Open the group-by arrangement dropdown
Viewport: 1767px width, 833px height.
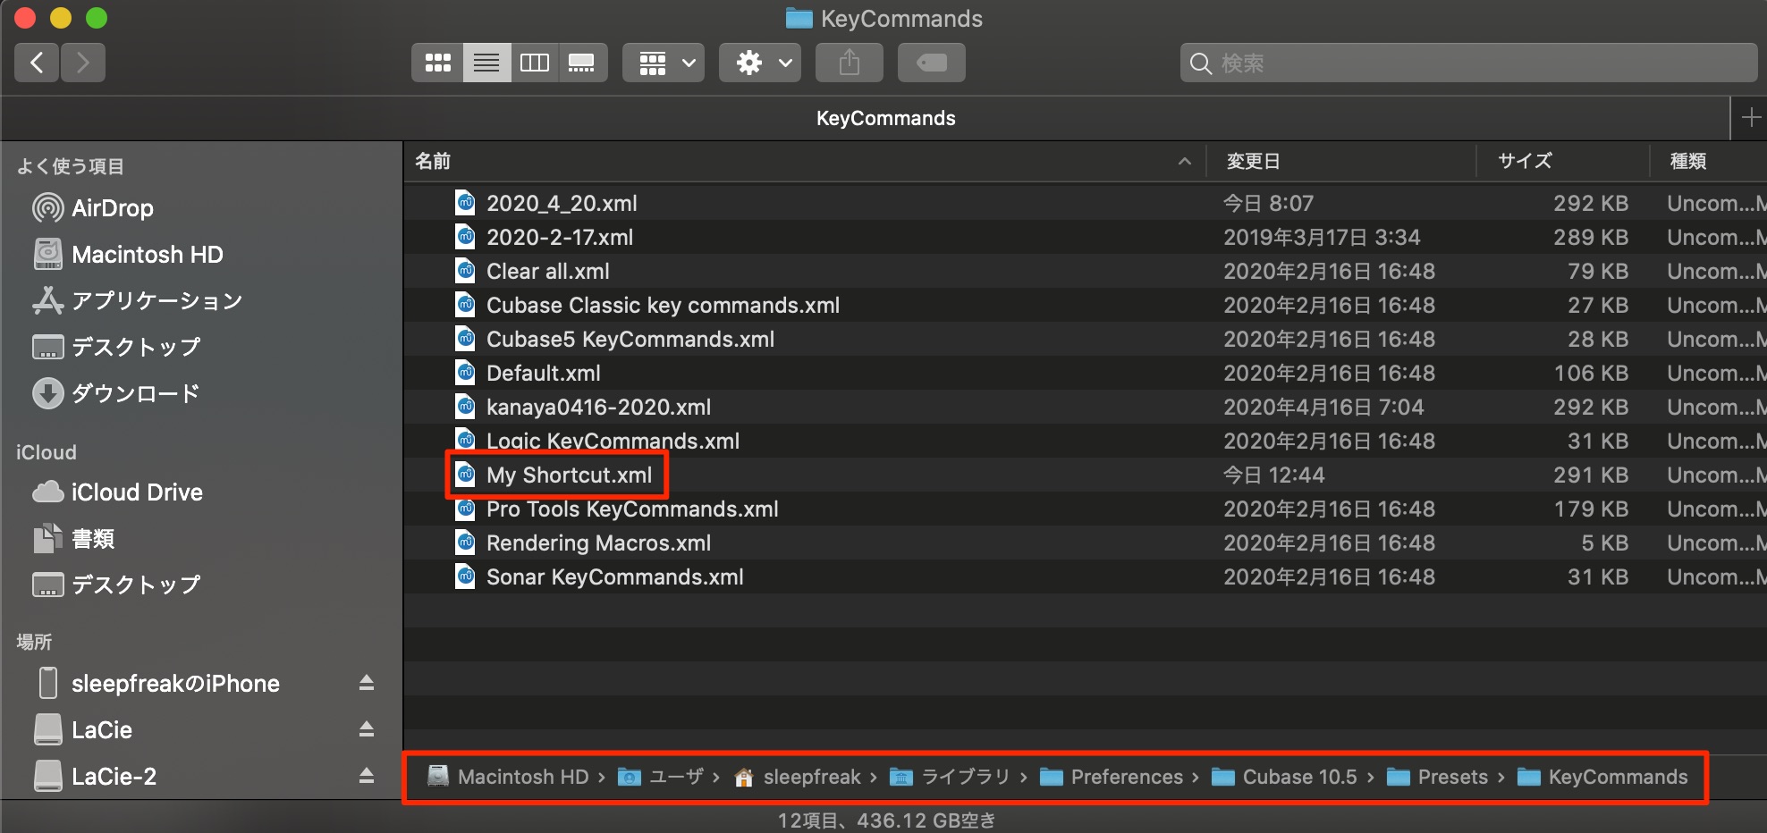[x=664, y=63]
